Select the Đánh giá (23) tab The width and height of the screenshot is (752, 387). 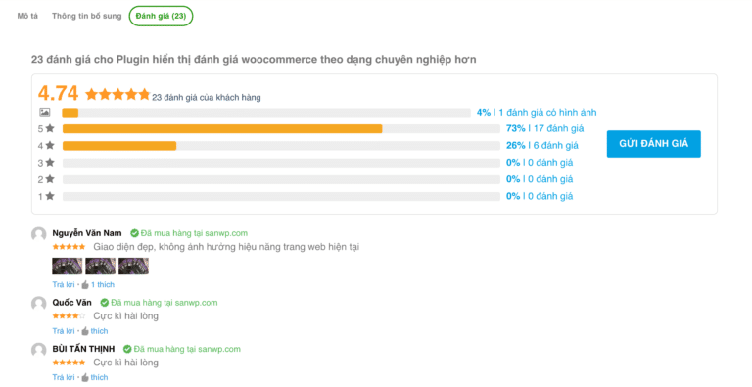coord(161,16)
